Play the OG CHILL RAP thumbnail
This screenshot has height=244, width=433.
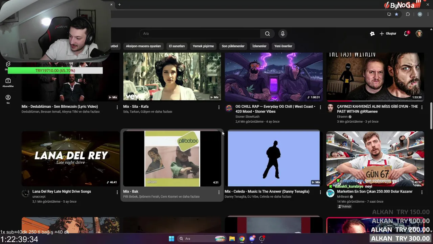[x=274, y=76]
